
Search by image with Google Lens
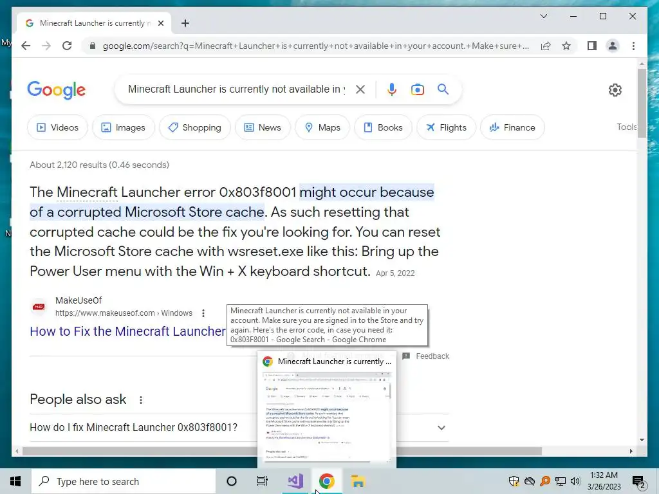pos(417,89)
